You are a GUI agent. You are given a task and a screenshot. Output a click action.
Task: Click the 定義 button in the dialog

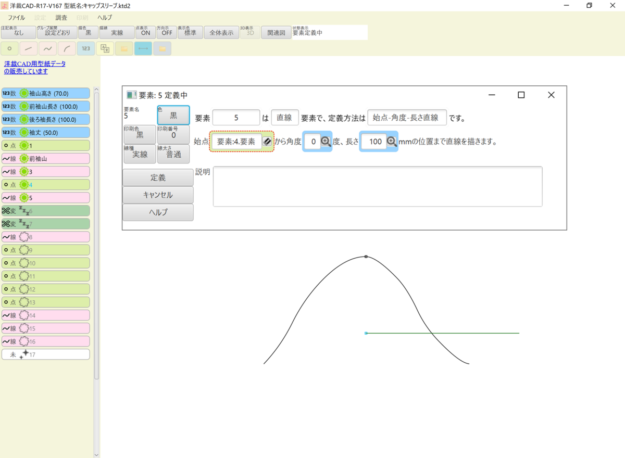pyautogui.click(x=158, y=177)
